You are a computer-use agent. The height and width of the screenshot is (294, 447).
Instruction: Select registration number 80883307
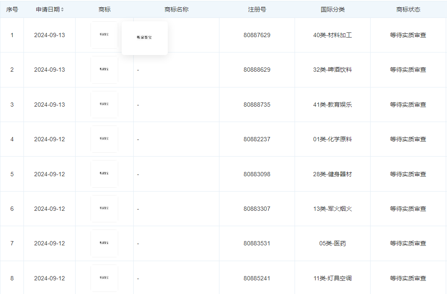257,209
